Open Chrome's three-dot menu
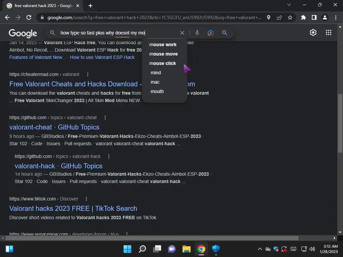 click(336, 17)
